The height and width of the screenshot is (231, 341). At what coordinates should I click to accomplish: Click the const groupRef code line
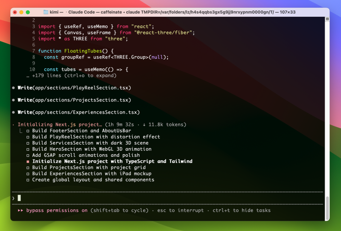[x=106, y=57]
